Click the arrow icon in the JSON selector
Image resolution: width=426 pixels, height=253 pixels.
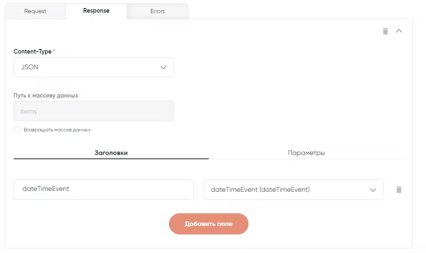click(164, 68)
